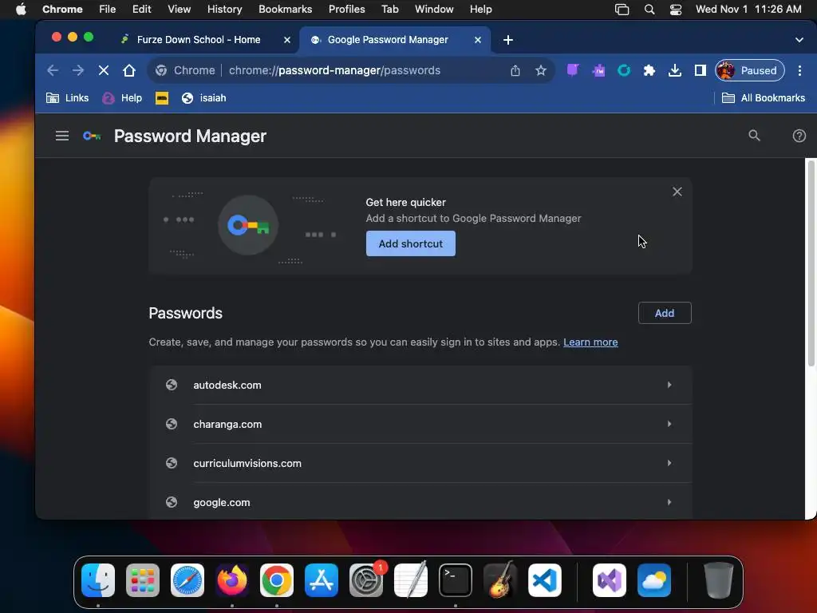The image size is (817, 613).
Task: Dismiss the Get here quicker banner
Action: (677, 192)
